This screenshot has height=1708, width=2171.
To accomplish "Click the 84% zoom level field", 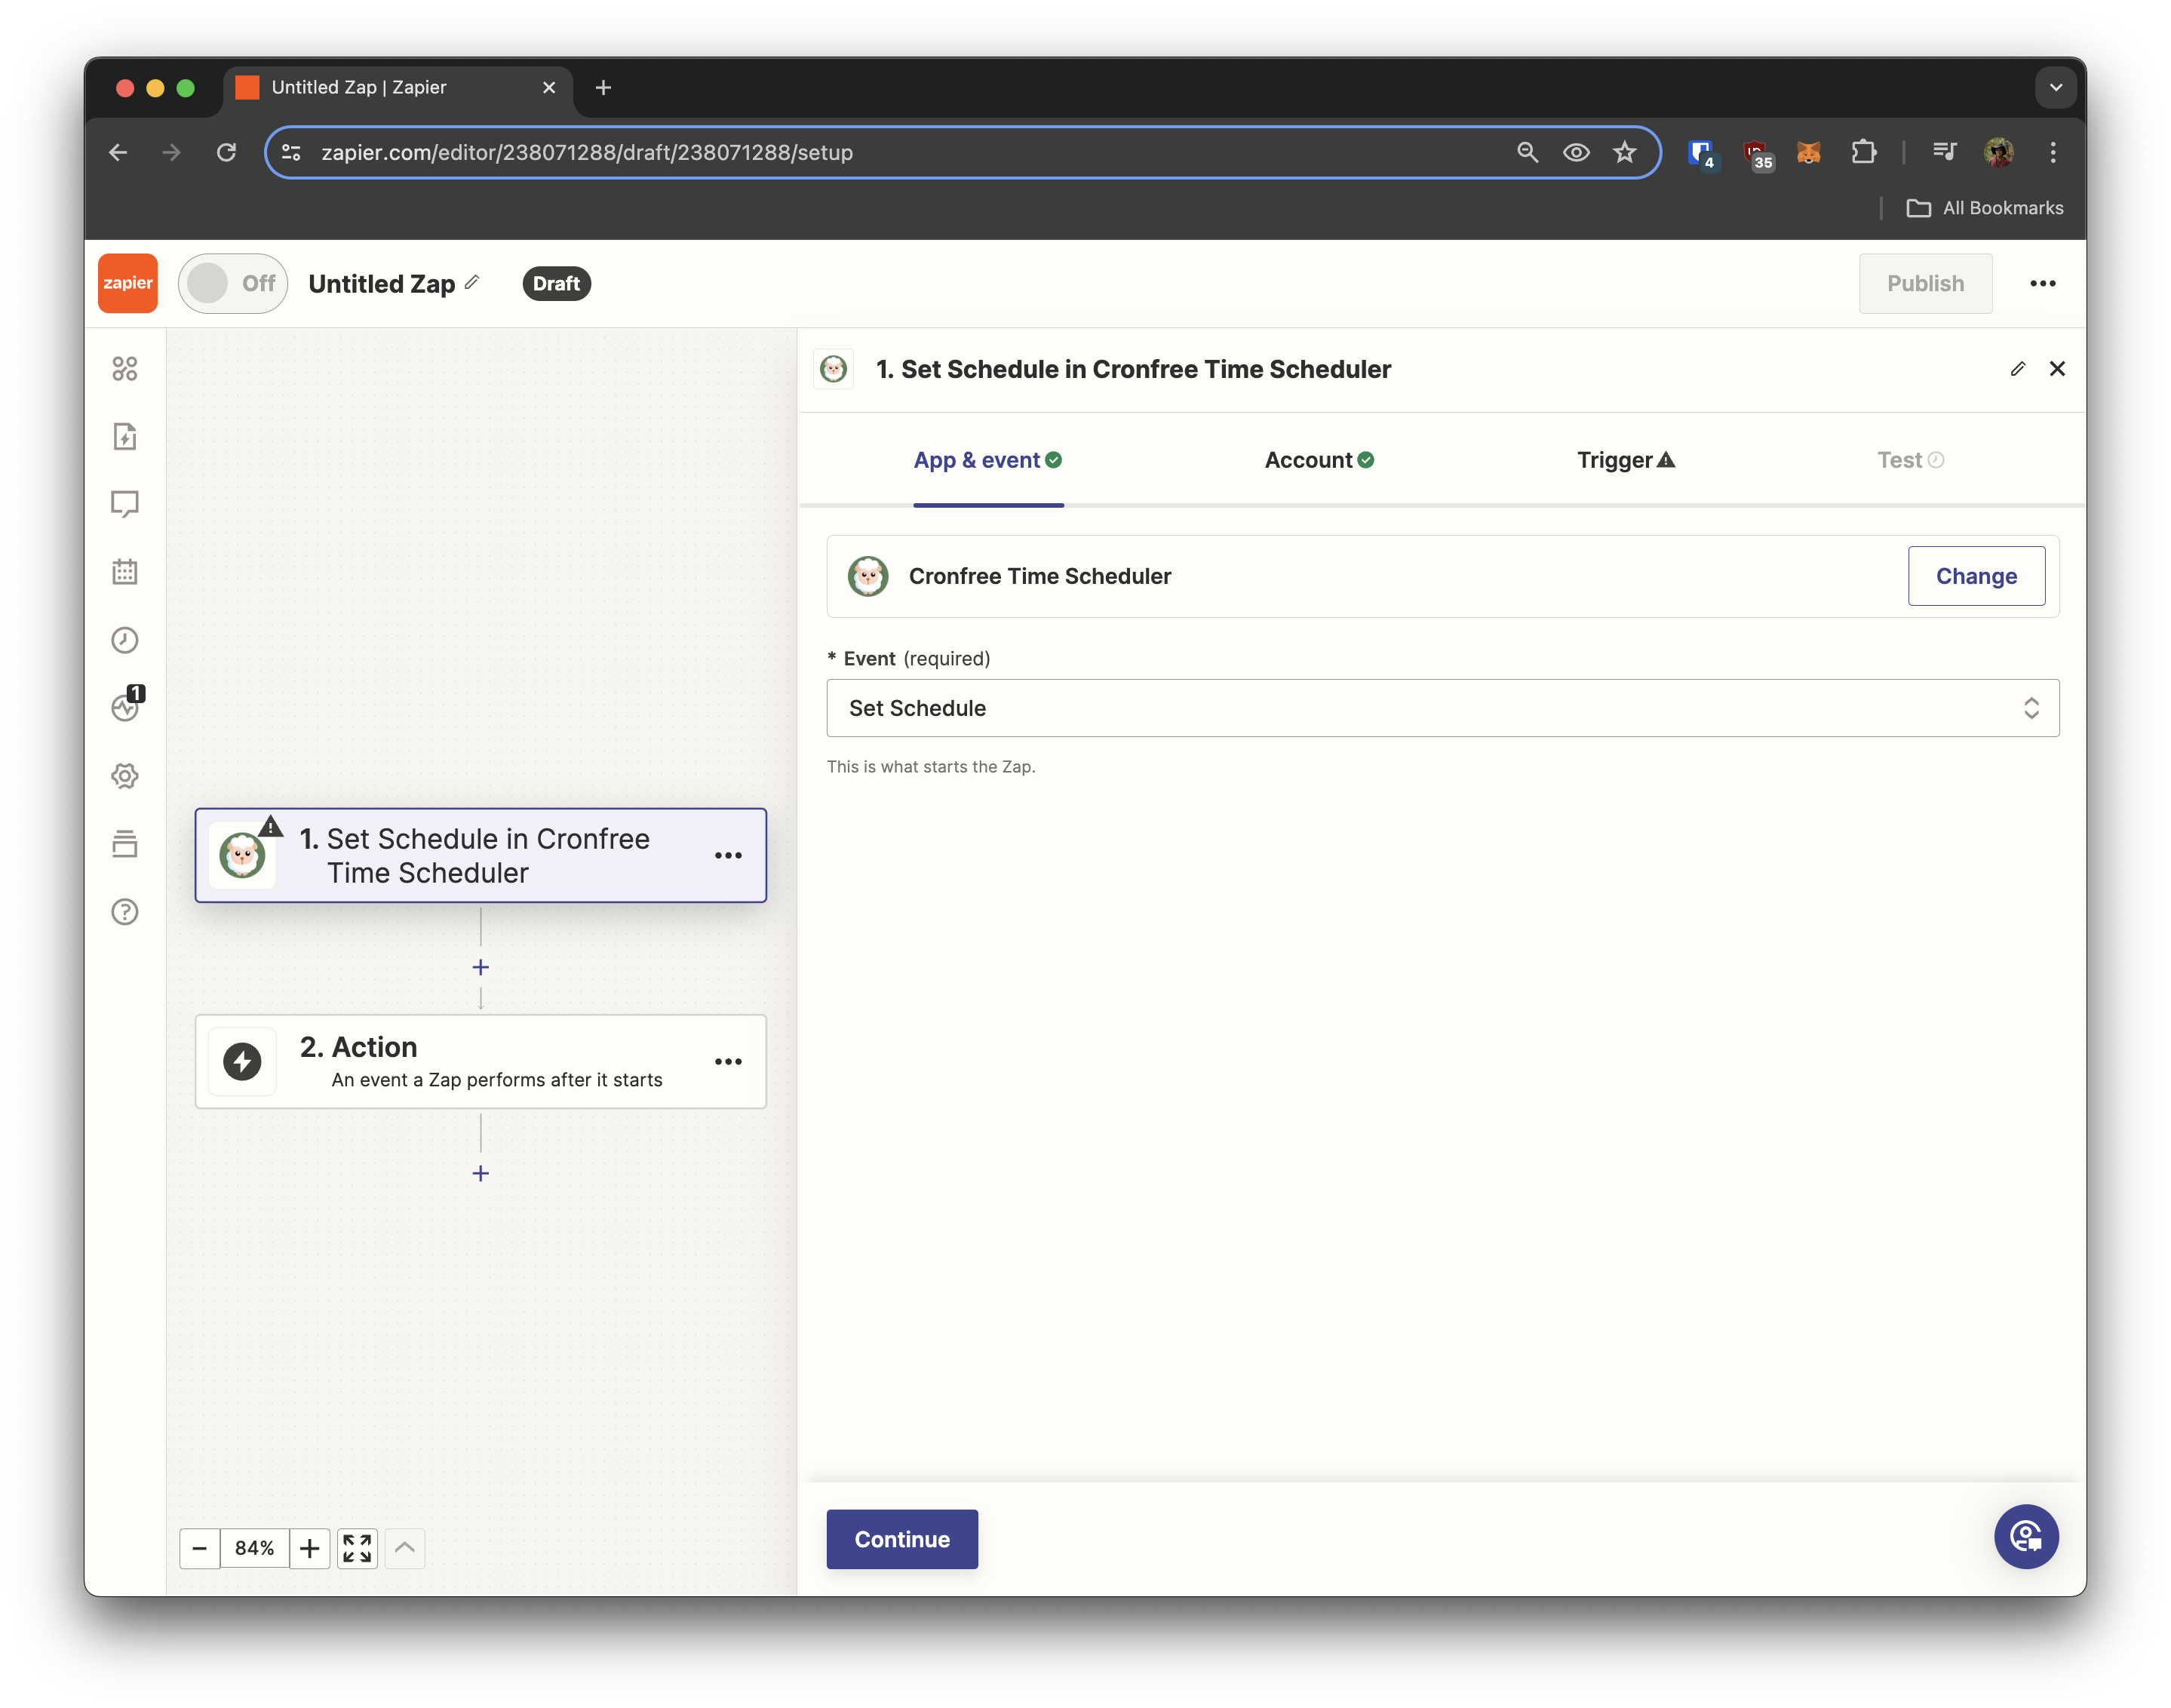I will 255,1548.
